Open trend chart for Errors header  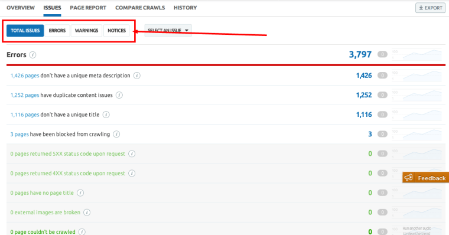click(x=417, y=54)
